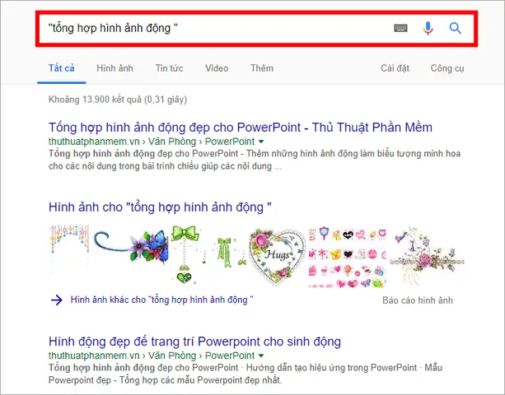The image size is (505, 395).
Task: Switch to the 'Hình ảnh' tab
Action: pyautogui.click(x=115, y=68)
